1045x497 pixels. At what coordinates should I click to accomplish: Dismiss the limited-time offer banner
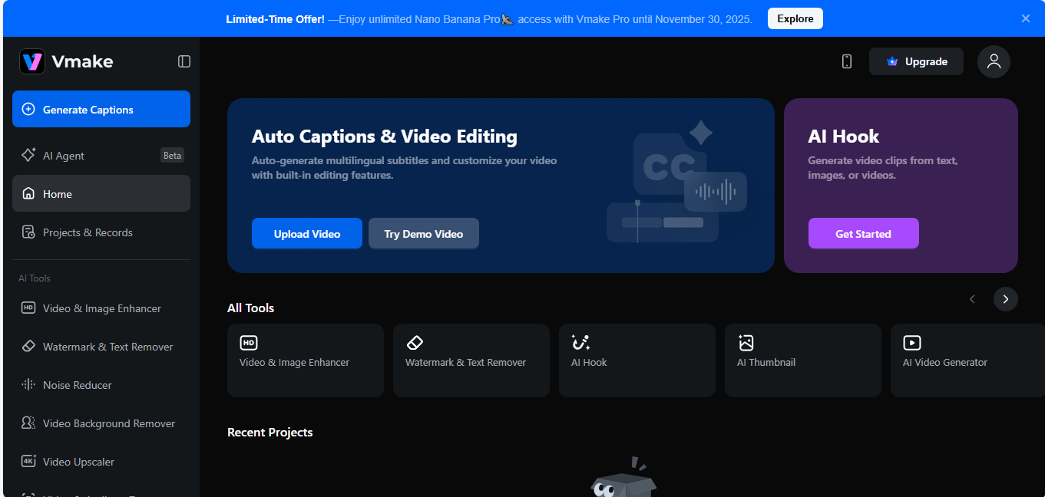1026,18
